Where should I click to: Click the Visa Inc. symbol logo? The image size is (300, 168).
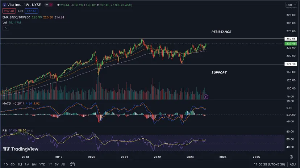tap(4, 5)
